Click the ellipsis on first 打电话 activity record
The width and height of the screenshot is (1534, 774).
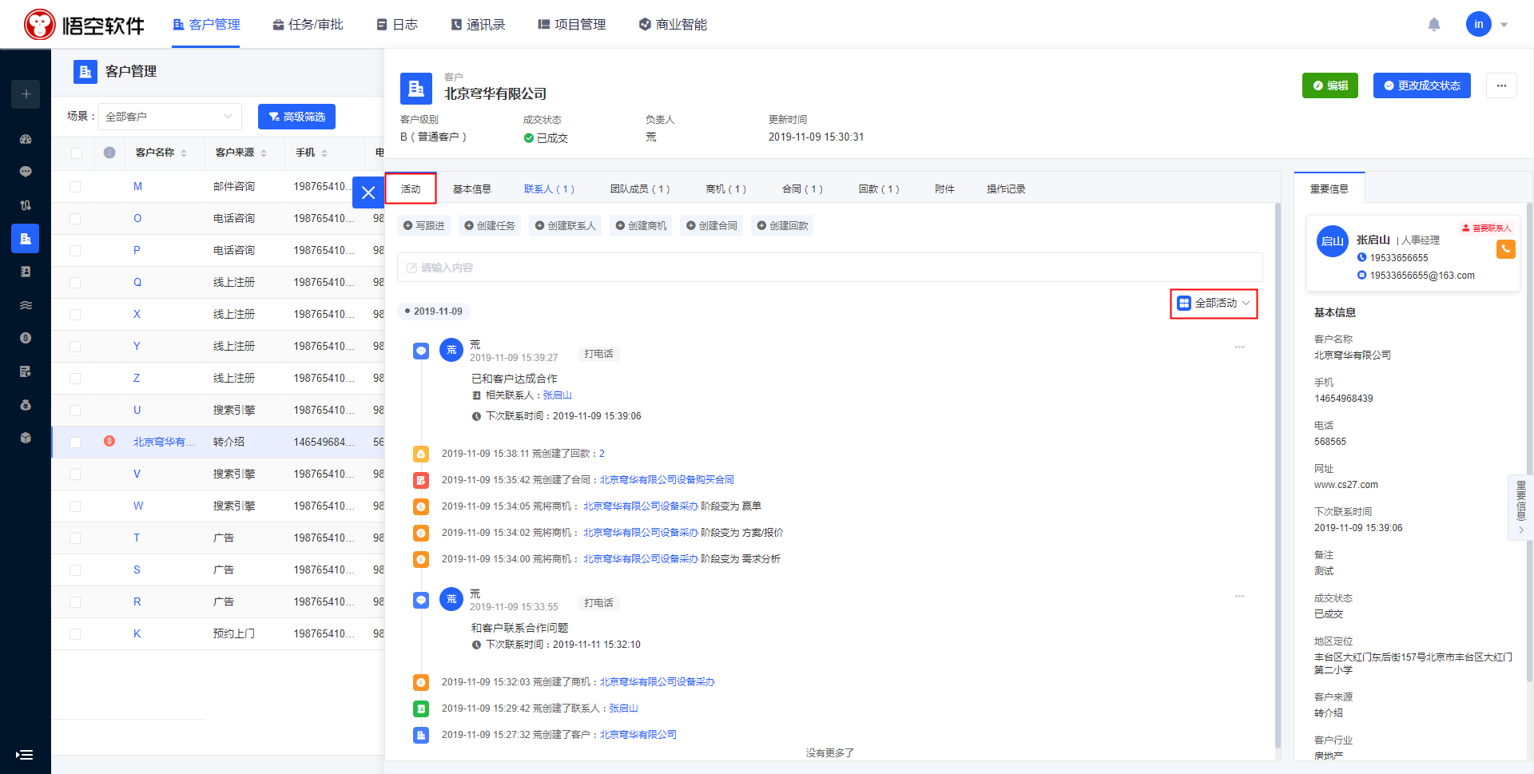tap(1239, 347)
